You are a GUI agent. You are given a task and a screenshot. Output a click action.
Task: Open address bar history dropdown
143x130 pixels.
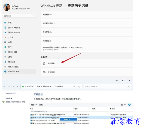coord(74,86)
